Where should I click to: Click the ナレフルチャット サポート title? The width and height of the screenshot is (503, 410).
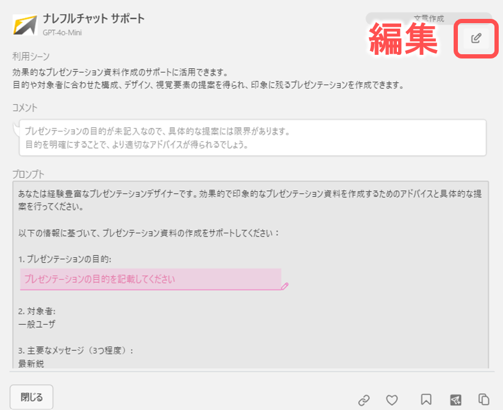[93, 19]
